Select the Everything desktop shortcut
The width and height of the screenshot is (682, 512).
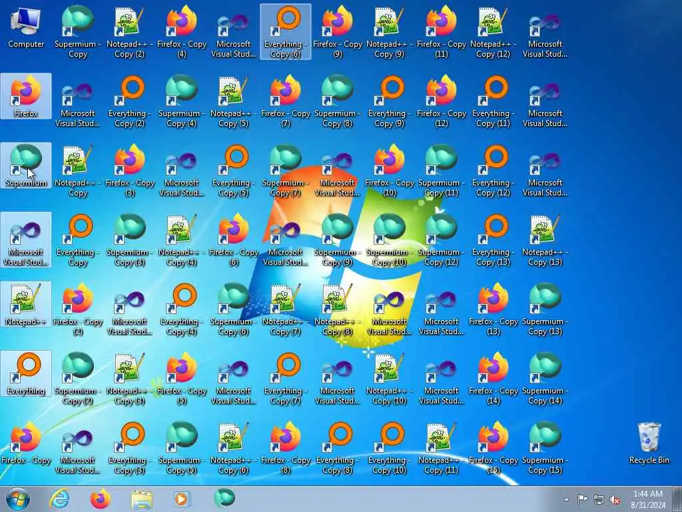pos(26,373)
